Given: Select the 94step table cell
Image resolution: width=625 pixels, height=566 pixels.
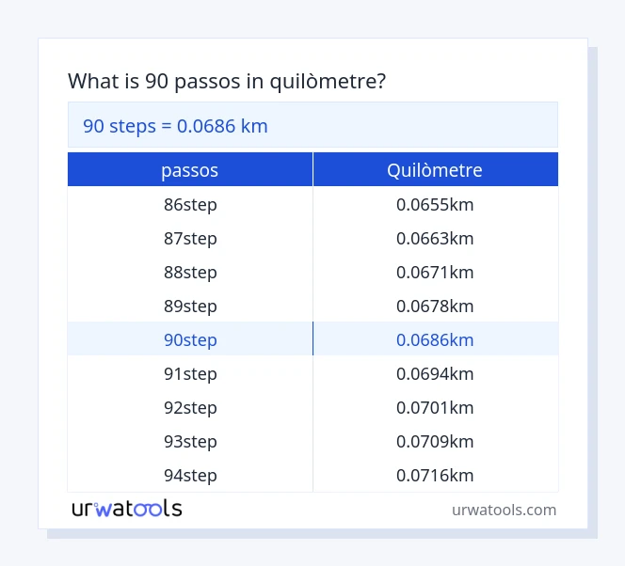Looking at the screenshot, I should tap(190, 475).
